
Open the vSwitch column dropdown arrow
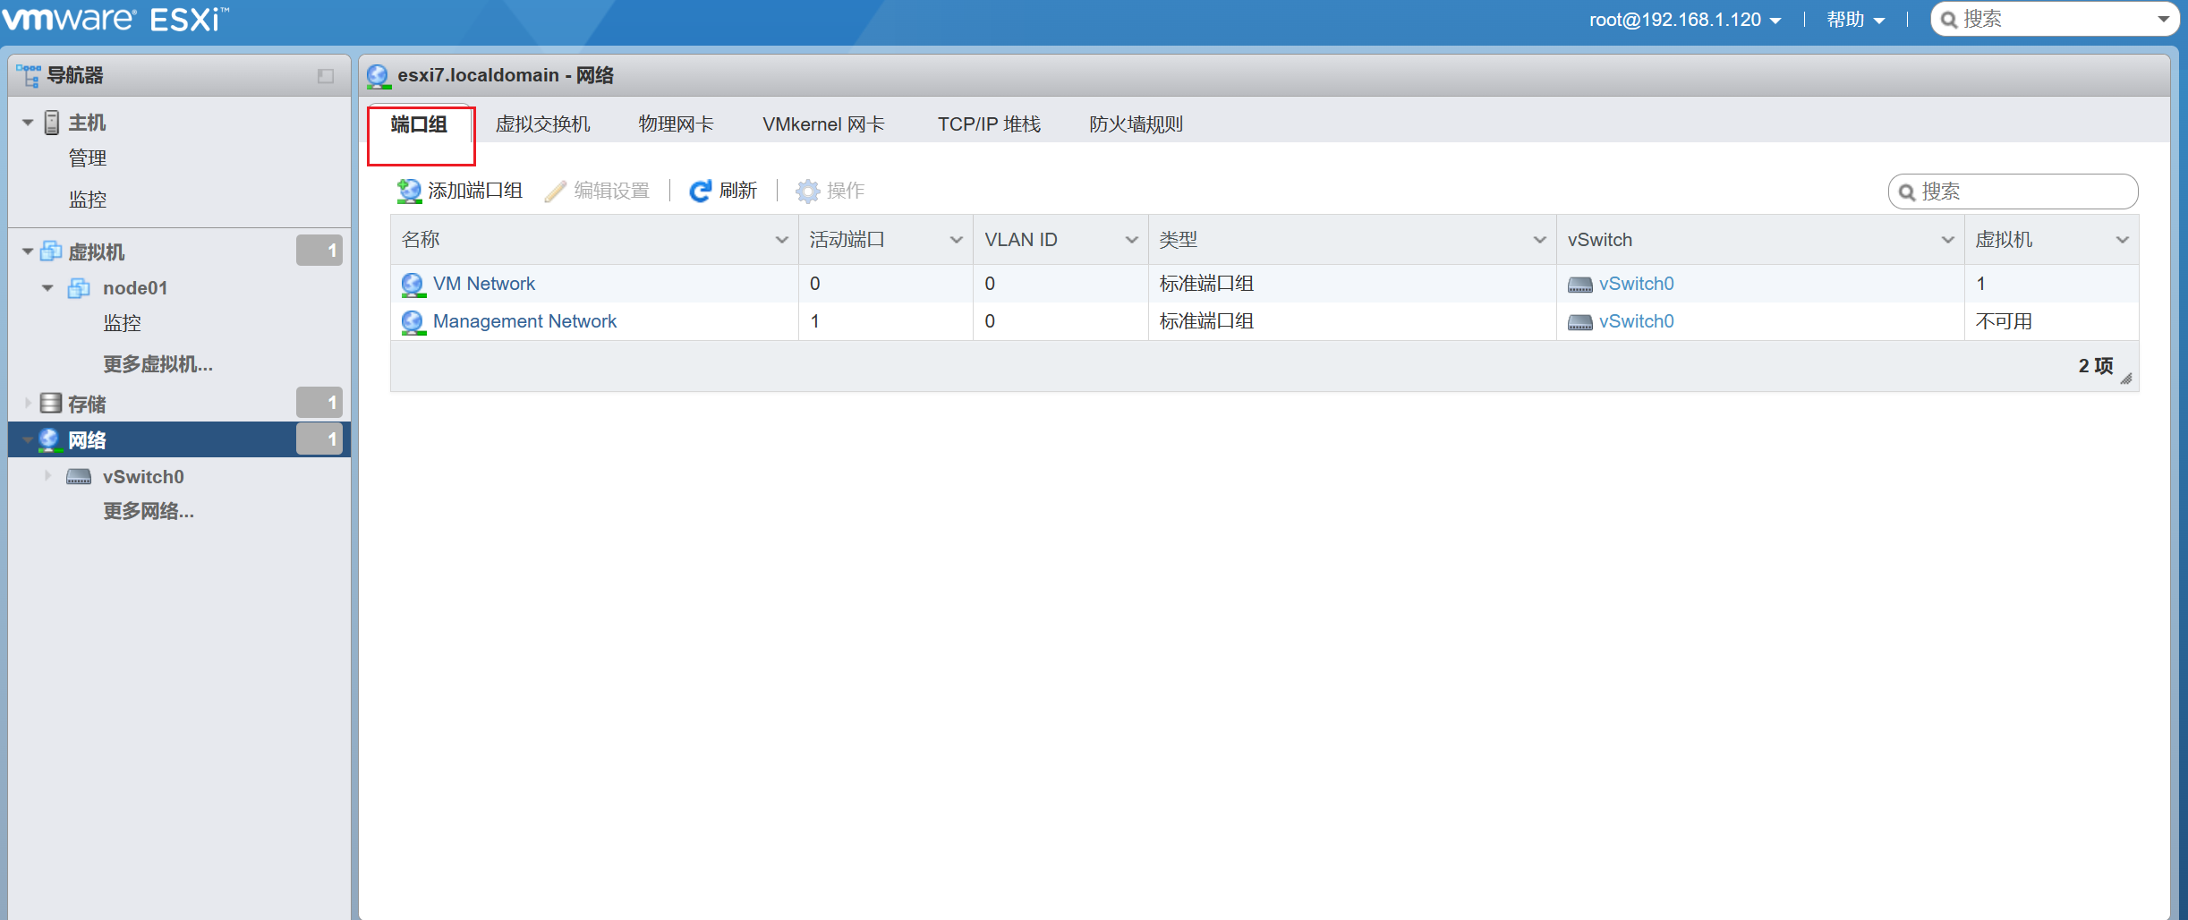click(1947, 240)
